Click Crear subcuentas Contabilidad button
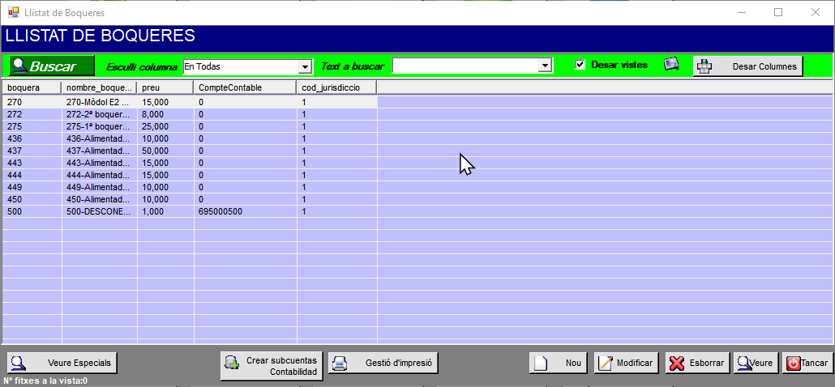 click(x=272, y=365)
